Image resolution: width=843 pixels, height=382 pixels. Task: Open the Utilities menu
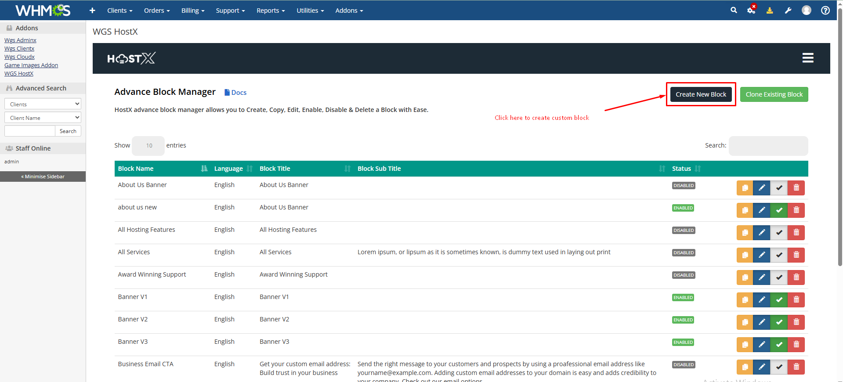[310, 11]
